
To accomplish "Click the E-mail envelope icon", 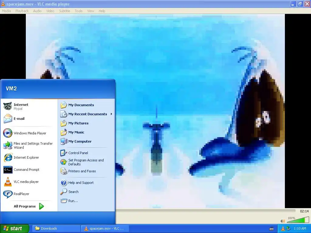I will (8, 119).
